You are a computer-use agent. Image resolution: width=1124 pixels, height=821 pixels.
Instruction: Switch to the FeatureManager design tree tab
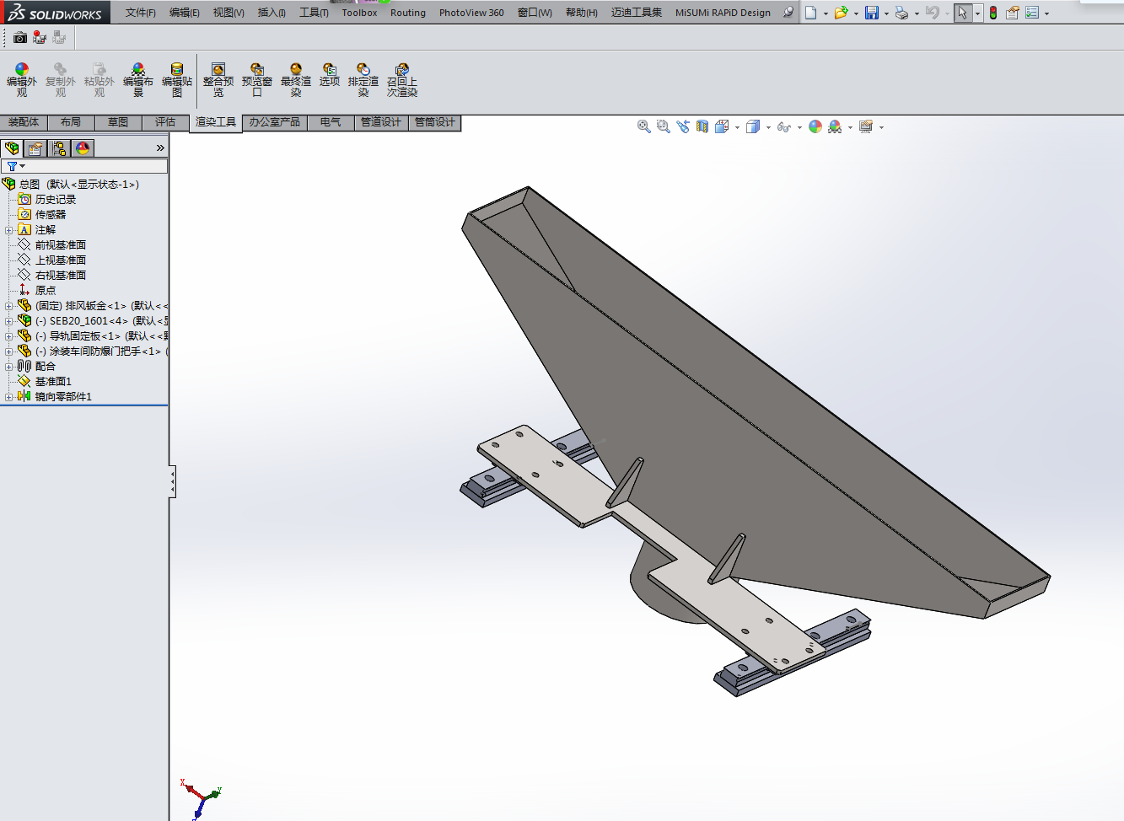point(12,148)
